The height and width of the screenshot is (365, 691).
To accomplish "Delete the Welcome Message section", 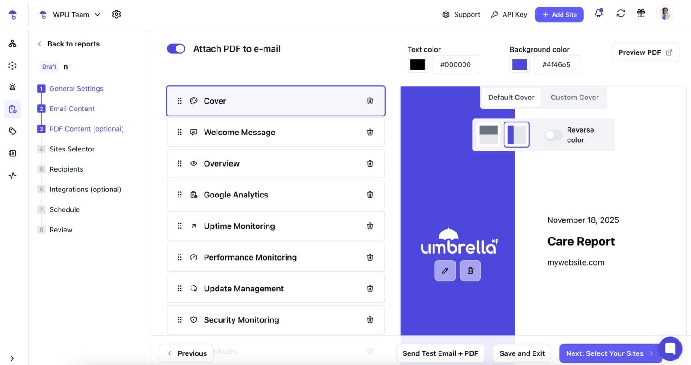I will [369, 132].
